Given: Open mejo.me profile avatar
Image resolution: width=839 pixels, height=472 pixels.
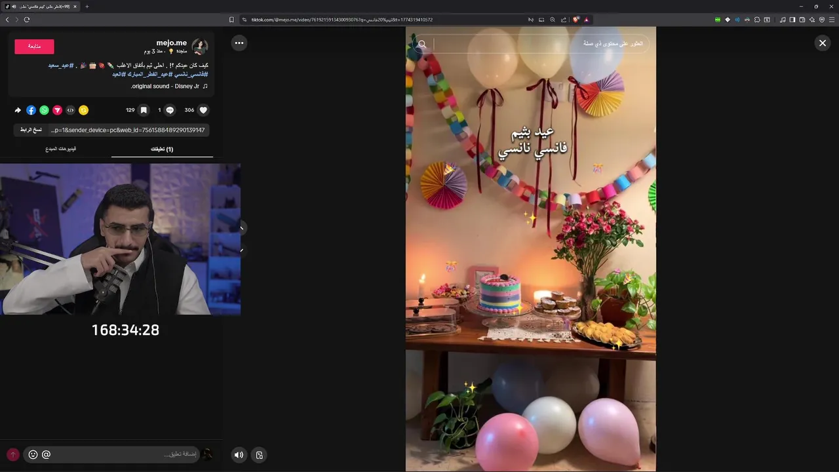Looking at the screenshot, I should (200, 47).
